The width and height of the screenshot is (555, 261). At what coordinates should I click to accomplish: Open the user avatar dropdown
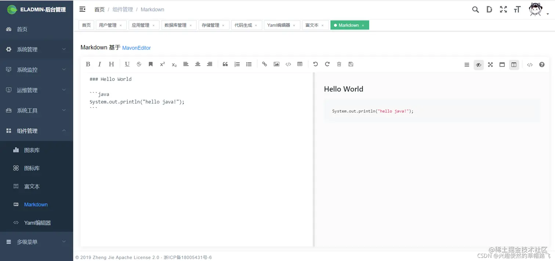pos(538,10)
